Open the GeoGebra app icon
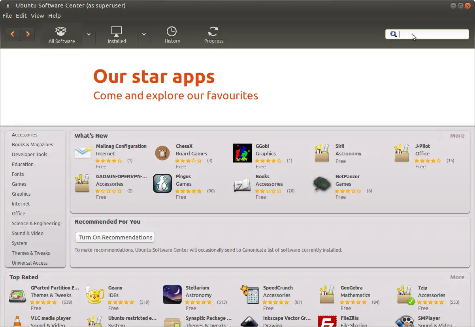475x327 pixels. (327, 295)
